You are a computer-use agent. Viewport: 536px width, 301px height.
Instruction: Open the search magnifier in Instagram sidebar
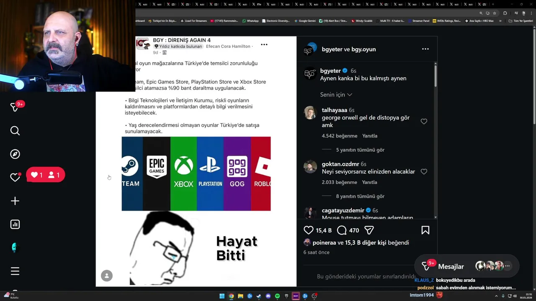coord(15,131)
